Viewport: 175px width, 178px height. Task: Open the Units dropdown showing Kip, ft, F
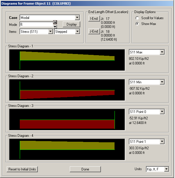click(x=157, y=169)
